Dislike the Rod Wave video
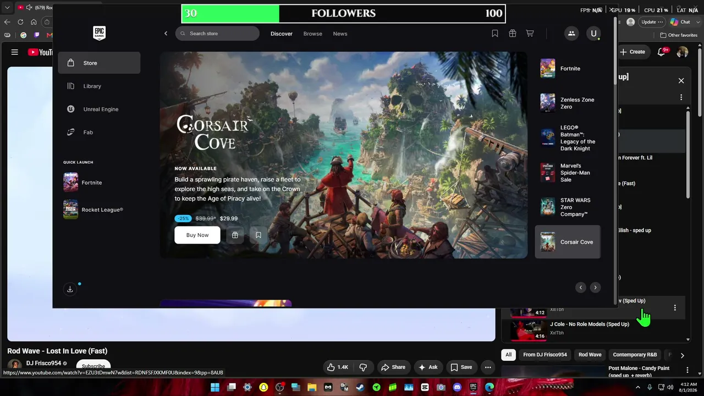704x396 pixels. coord(363,367)
